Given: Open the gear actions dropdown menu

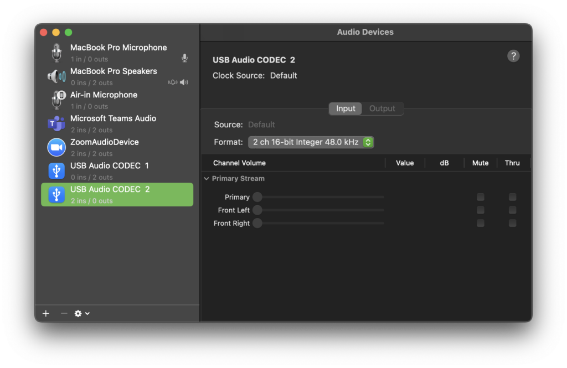Looking at the screenshot, I should [x=81, y=314].
